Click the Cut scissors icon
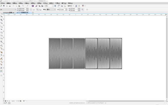 pyautogui.click(x=13, y=6)
